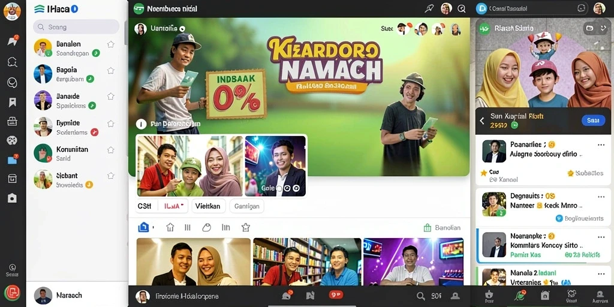Open the Danalen chat row
The width and height of the screenshot is (614, 307).
[x=76, y=48]
